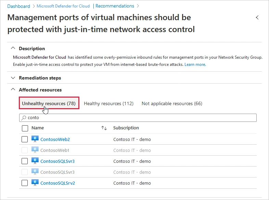Click the VM icon beside ContosoWeb2
269x200 pixels.
35,139
